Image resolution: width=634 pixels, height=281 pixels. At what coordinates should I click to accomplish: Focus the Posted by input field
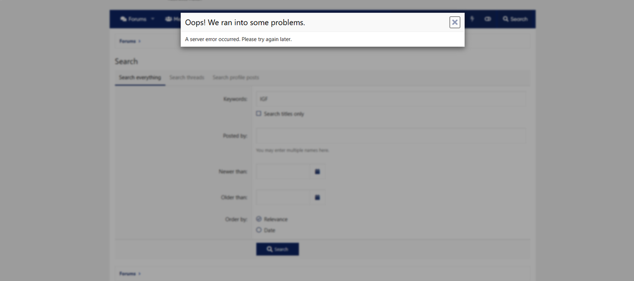pos(391,135)
